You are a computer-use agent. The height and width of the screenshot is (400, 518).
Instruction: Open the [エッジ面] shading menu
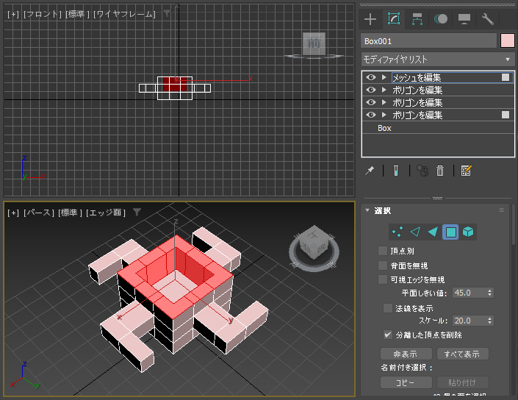[x=106, y=213]
